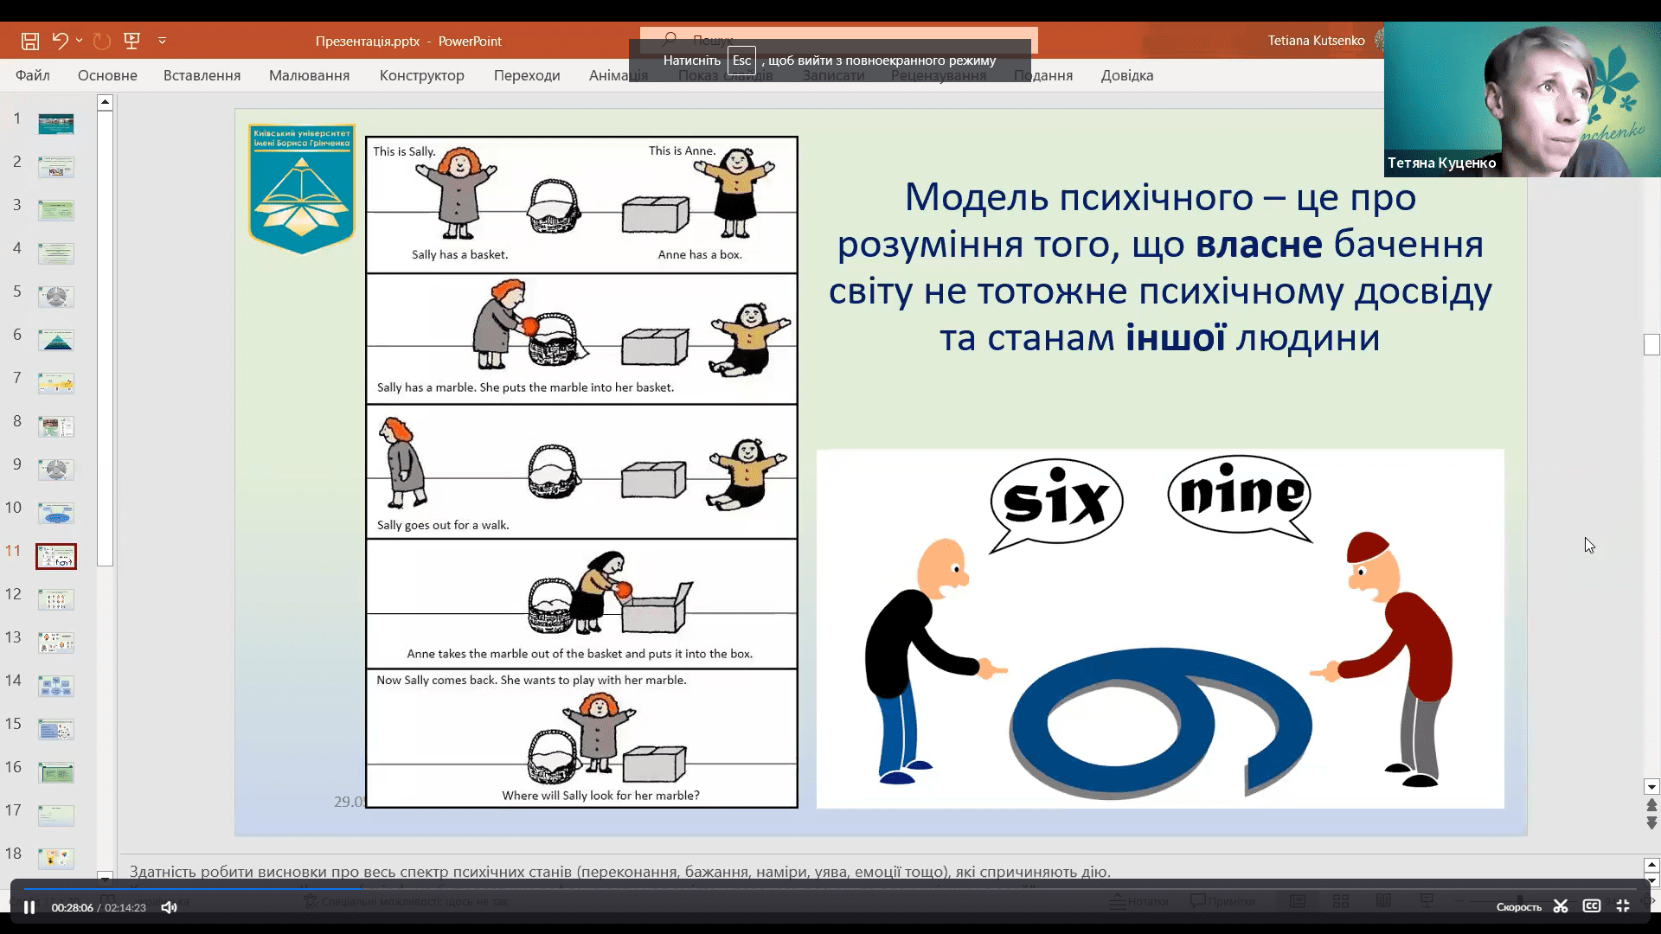Toggle Нотатки in the status bar
1661x934 pixels.
pos(1140,900)
